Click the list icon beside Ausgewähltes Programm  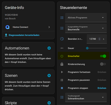pyautogui.click(x=62, y=28)
